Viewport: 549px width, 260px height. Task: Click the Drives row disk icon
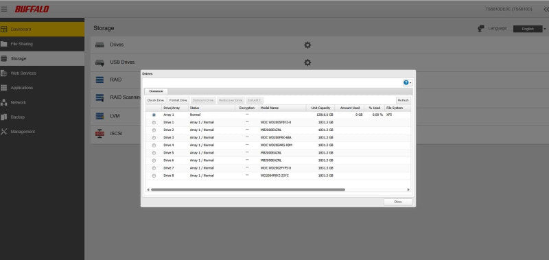[x=100, y=45]
